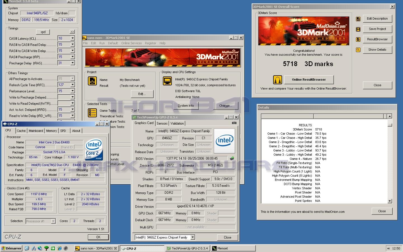Launch Internet Explorer from quick launch
This screenshot has width=403, height=252.
[59, 248]
